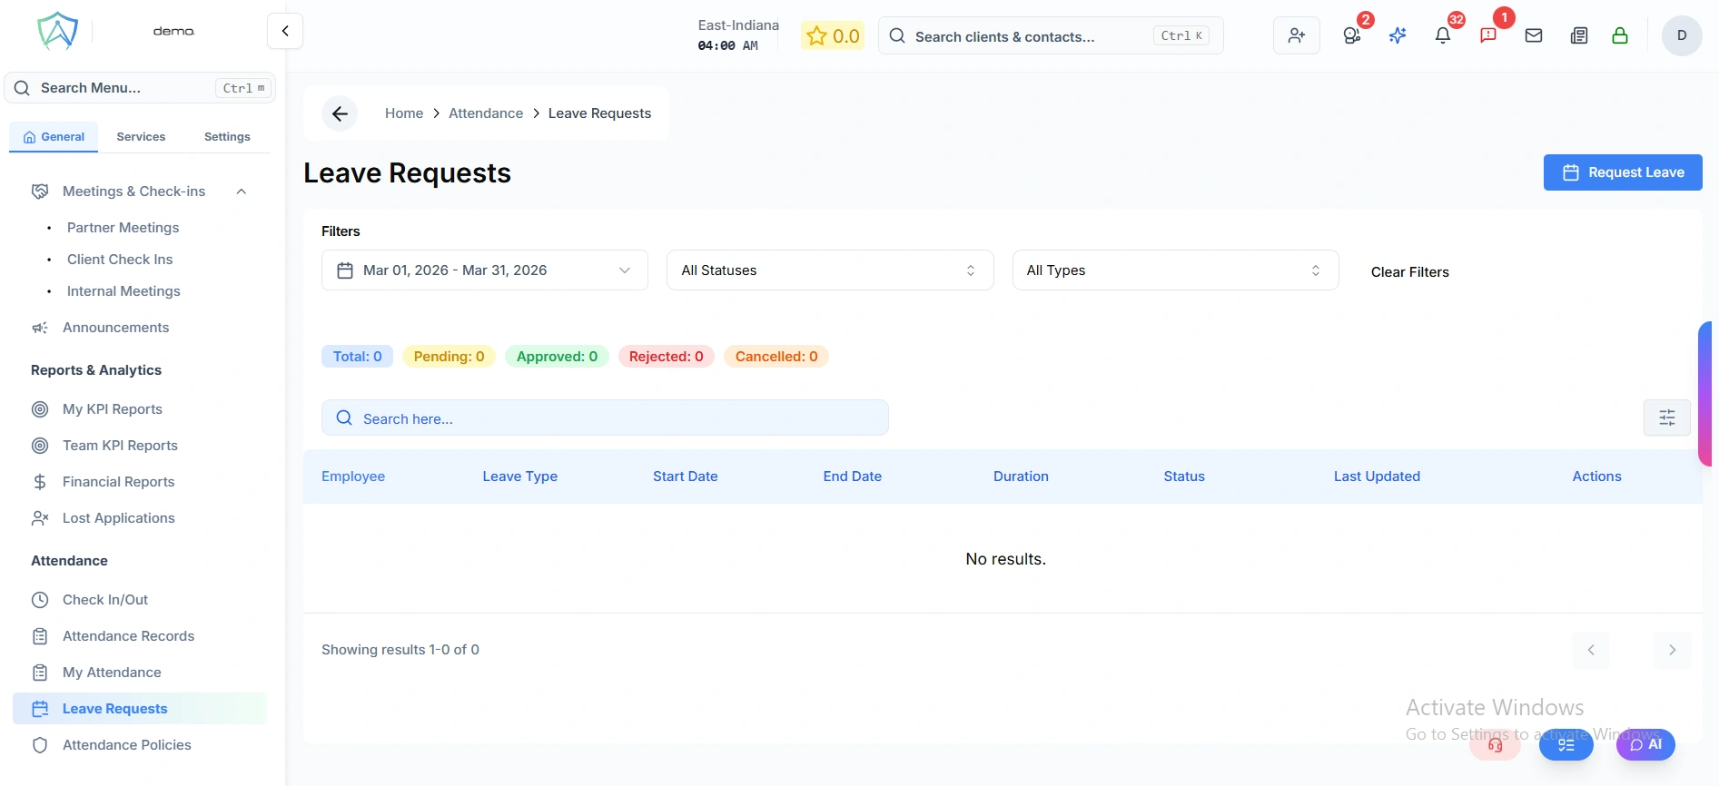Screen dimensions: 1719x786
Task: Collapse the sidebar with chevron button
Action: (285, 31)
